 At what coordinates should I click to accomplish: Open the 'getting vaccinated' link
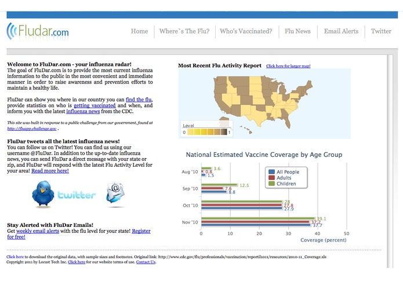tap(95, 105)
